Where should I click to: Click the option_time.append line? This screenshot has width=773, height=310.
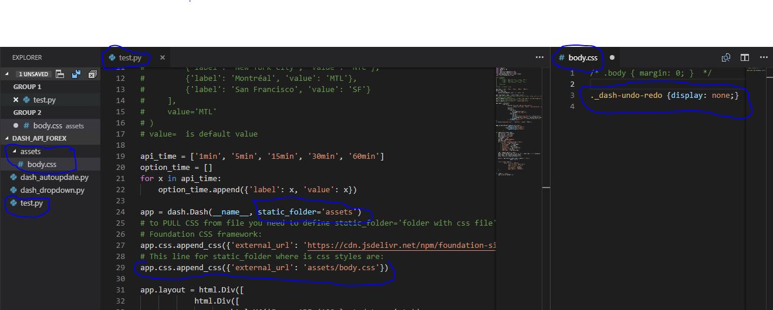coord(258,190)
